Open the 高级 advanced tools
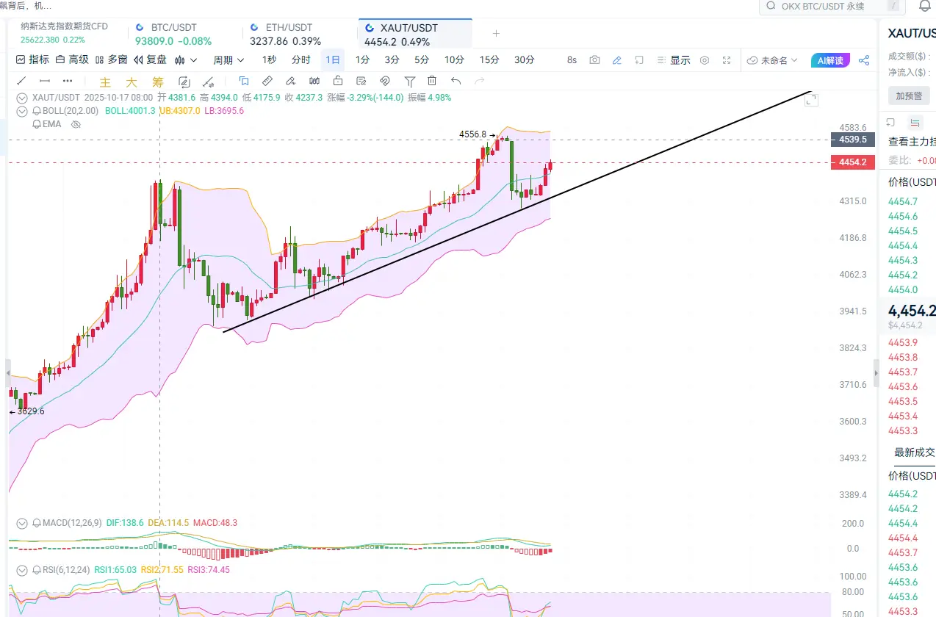This screenshot has height=617, width=936. coord(72,60)
